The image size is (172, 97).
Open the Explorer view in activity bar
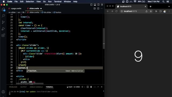click(x=3, y=9)
